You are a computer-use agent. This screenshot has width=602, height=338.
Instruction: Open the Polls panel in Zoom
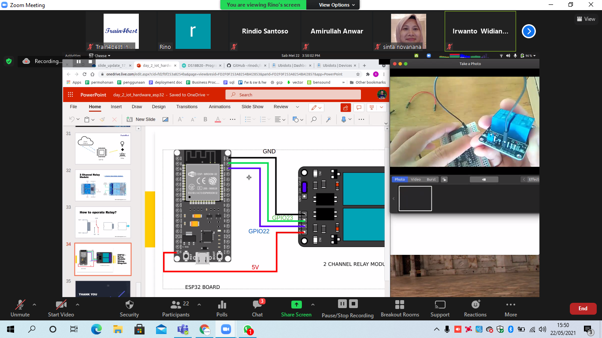click(x=222, y=305)
